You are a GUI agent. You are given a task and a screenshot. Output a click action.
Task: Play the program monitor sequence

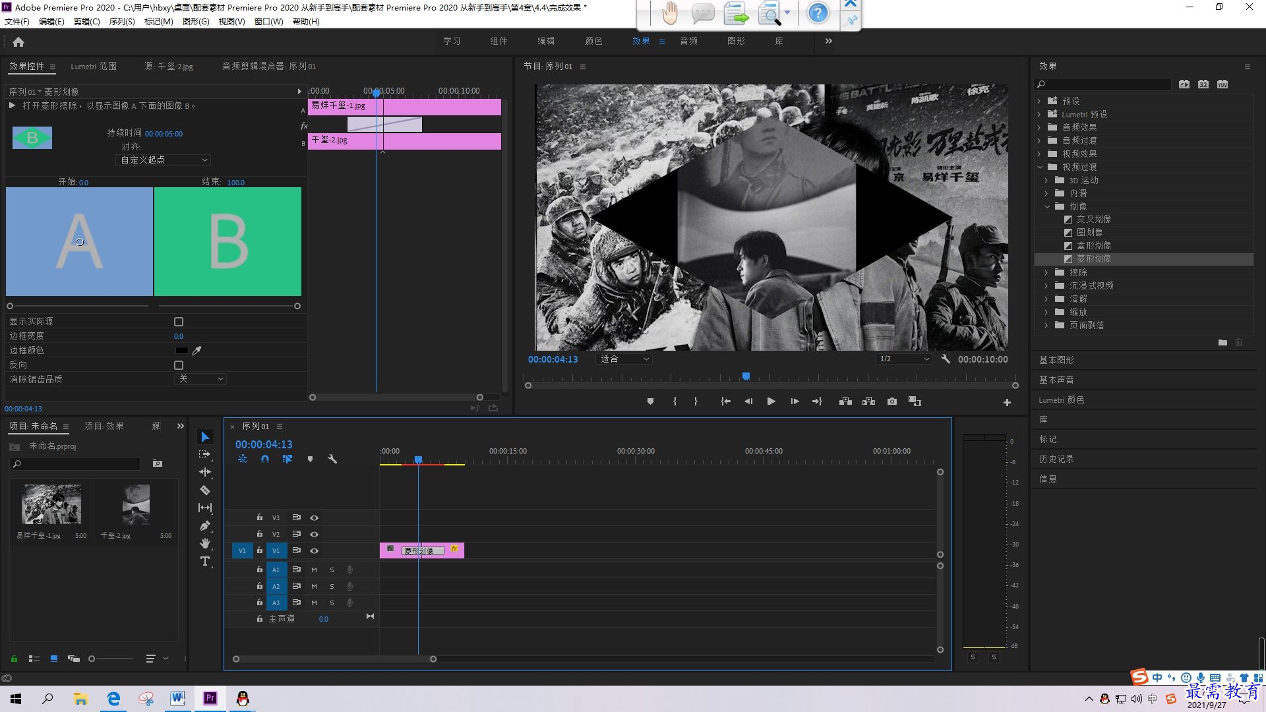pos(771,401)
